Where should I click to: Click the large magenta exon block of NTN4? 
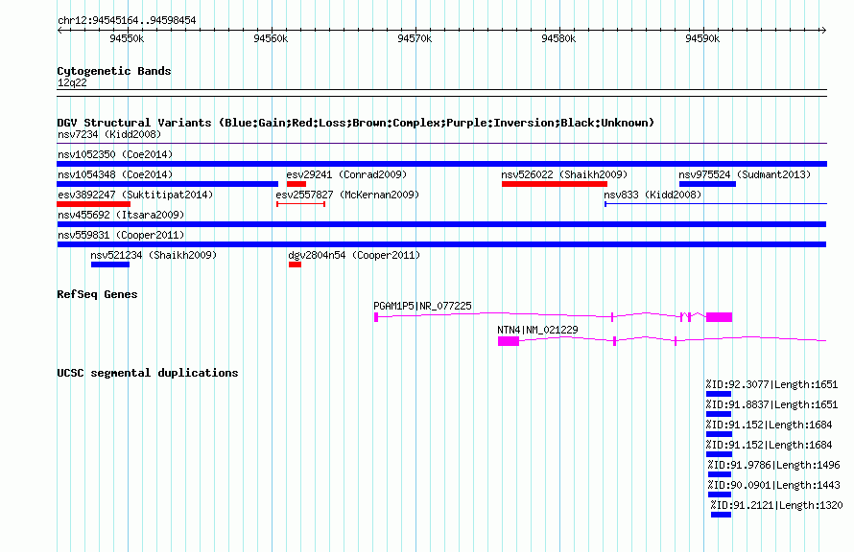pos(509,341)
